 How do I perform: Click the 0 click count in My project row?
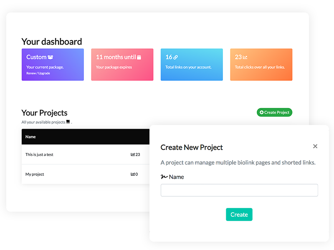point(137,174)
